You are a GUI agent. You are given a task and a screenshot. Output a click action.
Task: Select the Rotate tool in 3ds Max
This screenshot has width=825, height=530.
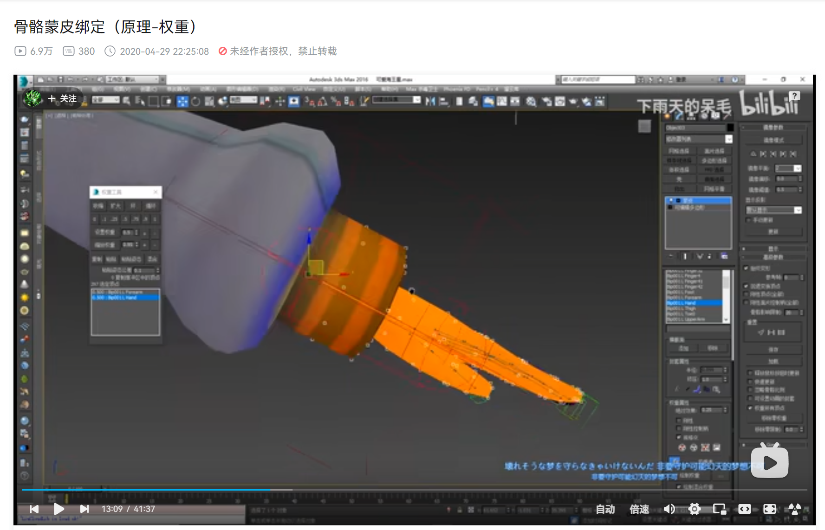pos(196,101)
